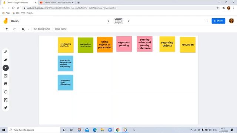Bookmark this page with the star
237x133 pixels.
217,8
